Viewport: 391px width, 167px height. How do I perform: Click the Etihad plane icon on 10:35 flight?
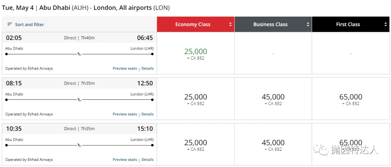coord(79,145)
